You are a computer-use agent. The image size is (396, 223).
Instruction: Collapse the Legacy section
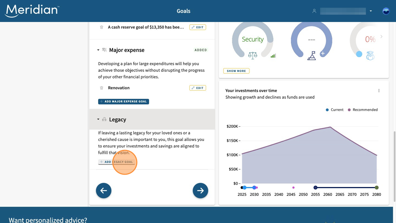tap(98, 119)
